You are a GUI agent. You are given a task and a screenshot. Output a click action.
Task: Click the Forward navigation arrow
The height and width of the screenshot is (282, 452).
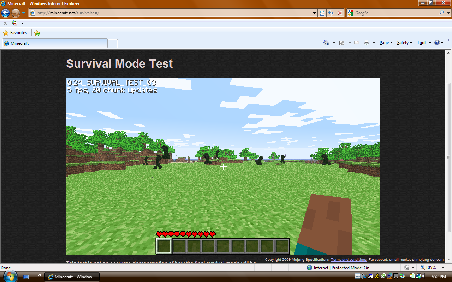[16, 13]
